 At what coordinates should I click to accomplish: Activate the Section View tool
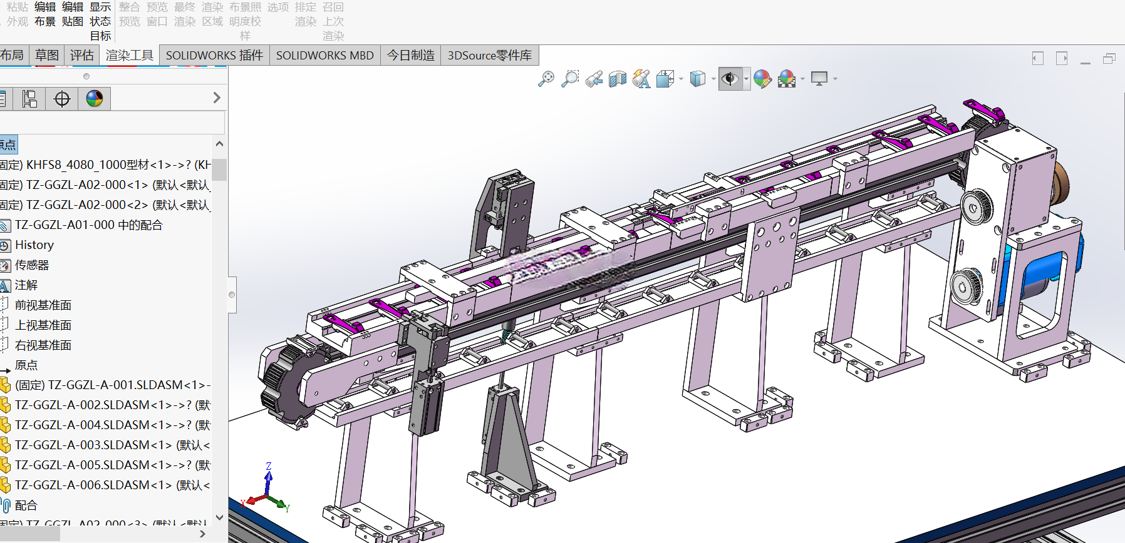click(618, 79)
